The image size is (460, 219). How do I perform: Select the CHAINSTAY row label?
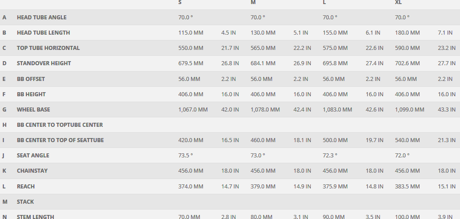coord(32,171)
